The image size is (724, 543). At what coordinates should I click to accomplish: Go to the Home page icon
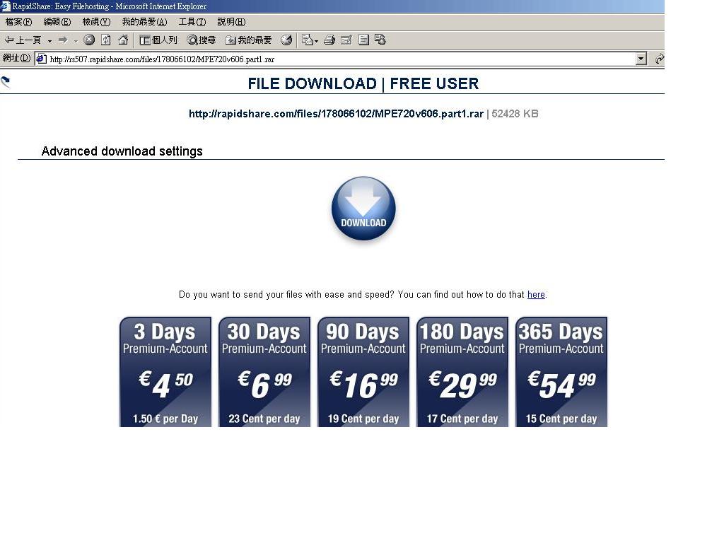click(123, 40)
